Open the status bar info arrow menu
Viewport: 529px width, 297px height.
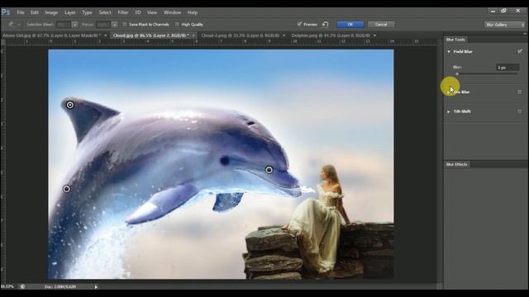(96, 287)
